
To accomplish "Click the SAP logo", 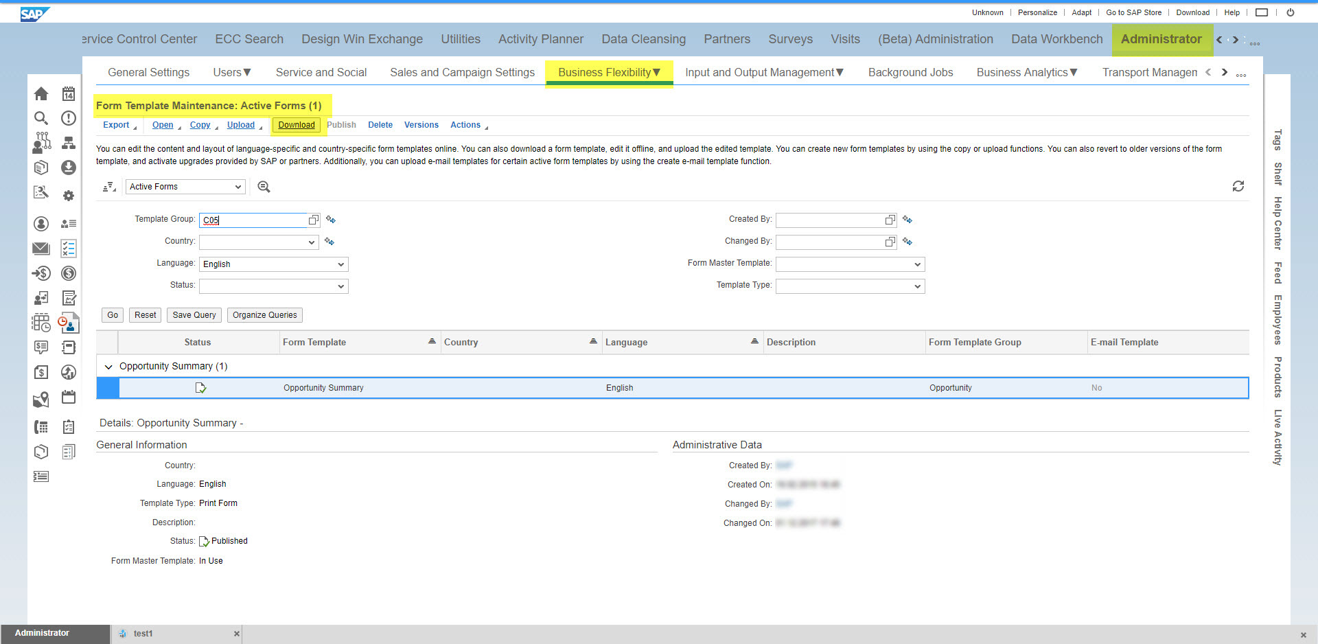I will (34, 14).
